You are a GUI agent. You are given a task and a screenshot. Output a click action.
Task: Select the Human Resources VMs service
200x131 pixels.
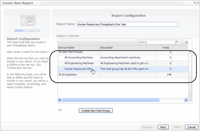tap(123, 69)
